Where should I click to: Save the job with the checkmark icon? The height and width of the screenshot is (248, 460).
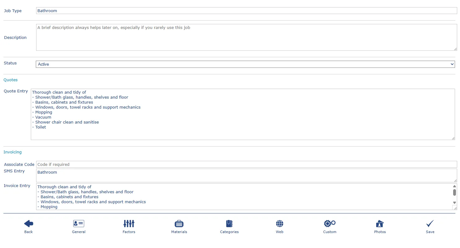[x=430, y=223]
